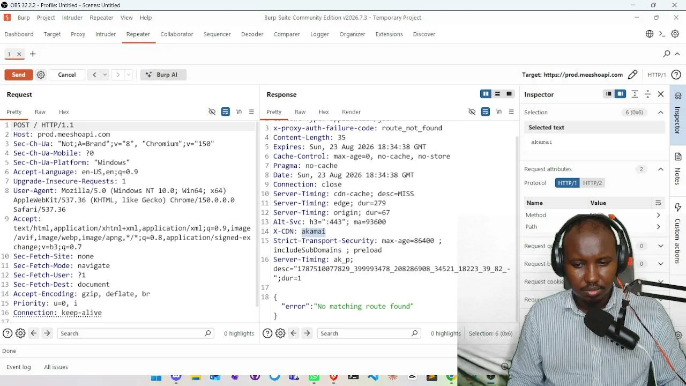Expand the Request query parameters section
Screen dimensions: 686x386
tap(661, 246)
